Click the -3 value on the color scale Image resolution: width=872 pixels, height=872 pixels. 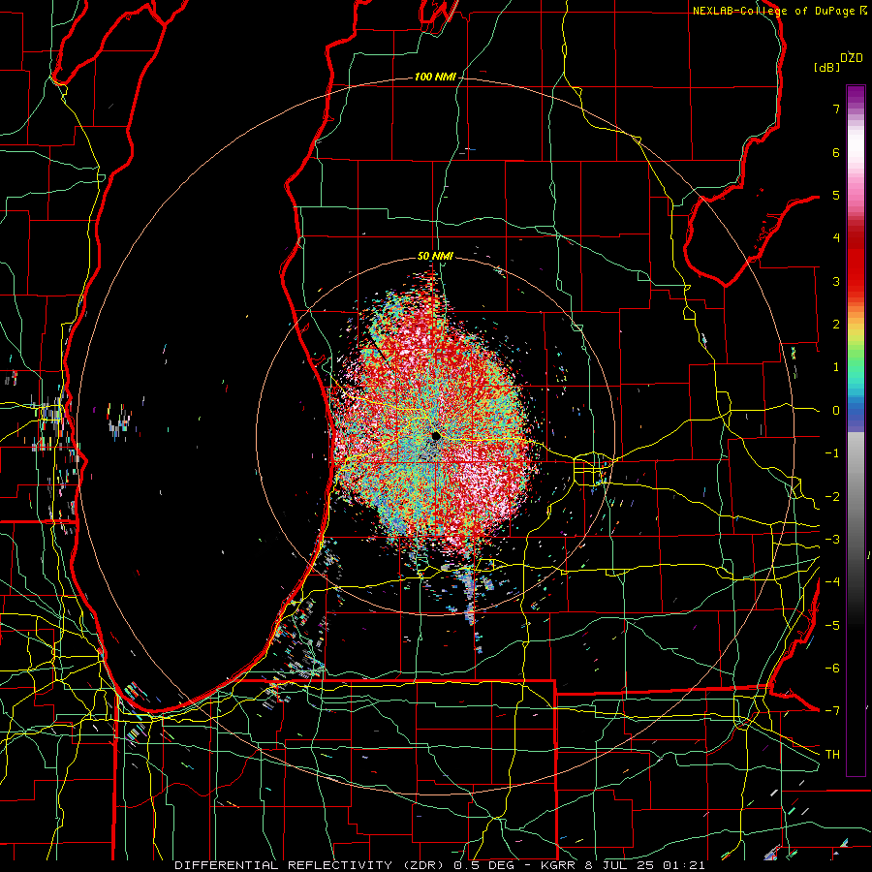click(x=832, y=539)
